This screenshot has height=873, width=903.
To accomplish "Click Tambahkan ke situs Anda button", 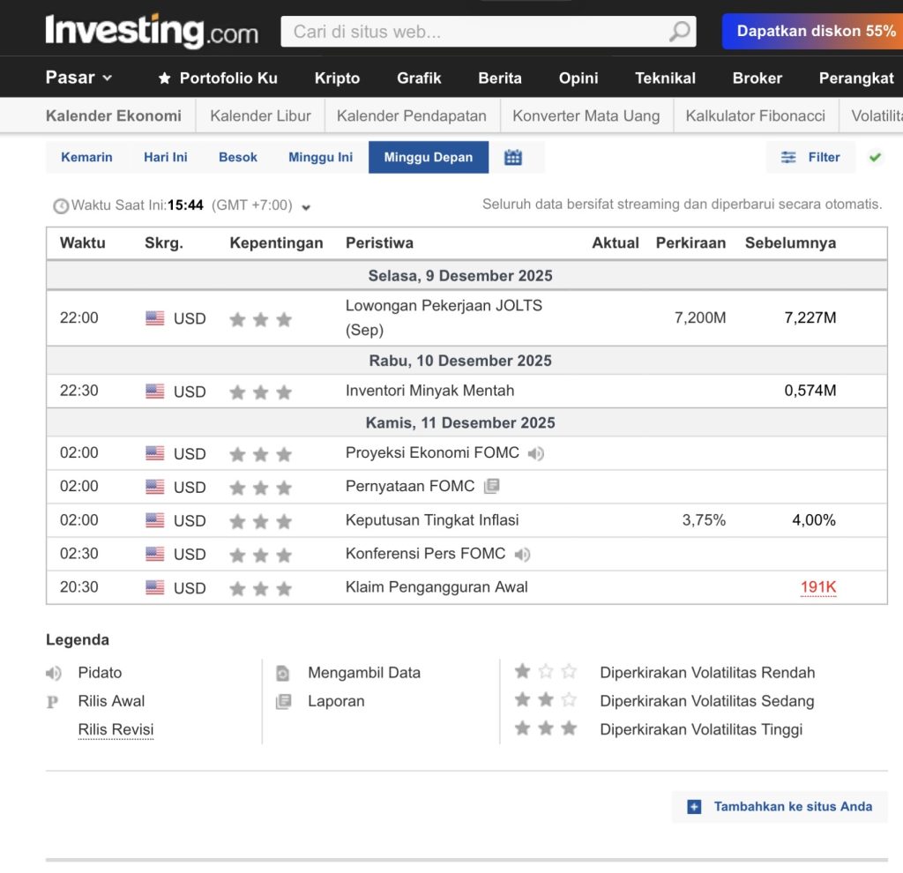I will point(780,806).
